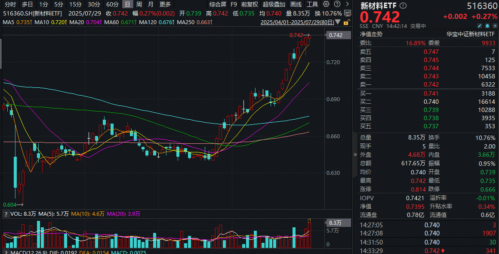499x254 pixels.
Task: Click the pencil edit note icon
Action: click(x=480, y=26)
